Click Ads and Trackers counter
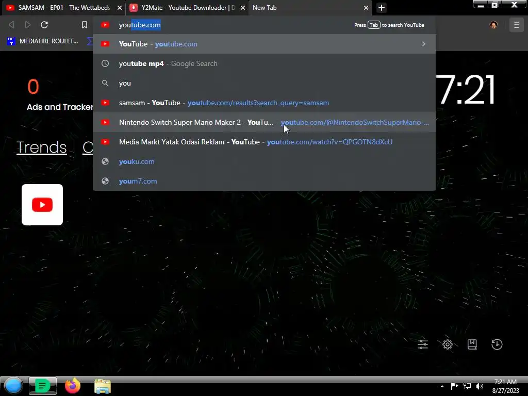528x396 pixels. click(60, 94)
